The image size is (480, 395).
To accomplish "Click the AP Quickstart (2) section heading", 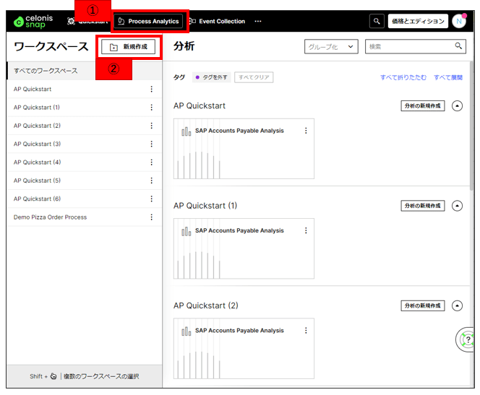I will click(206, 305).
